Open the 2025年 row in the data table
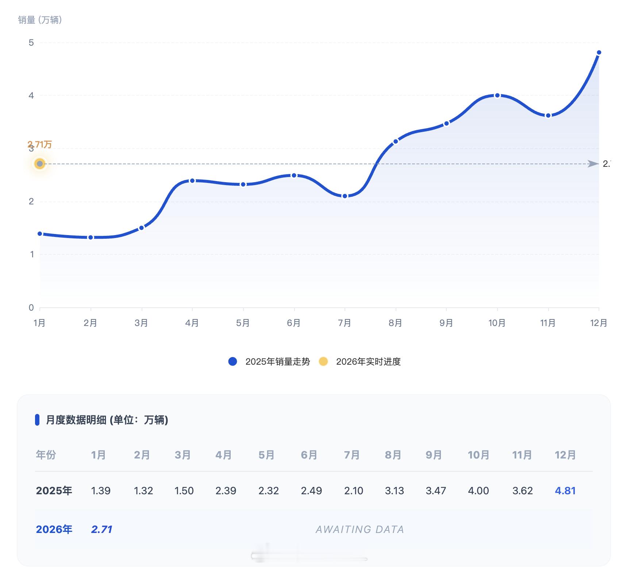619x568 pixels. coord(54,491)
